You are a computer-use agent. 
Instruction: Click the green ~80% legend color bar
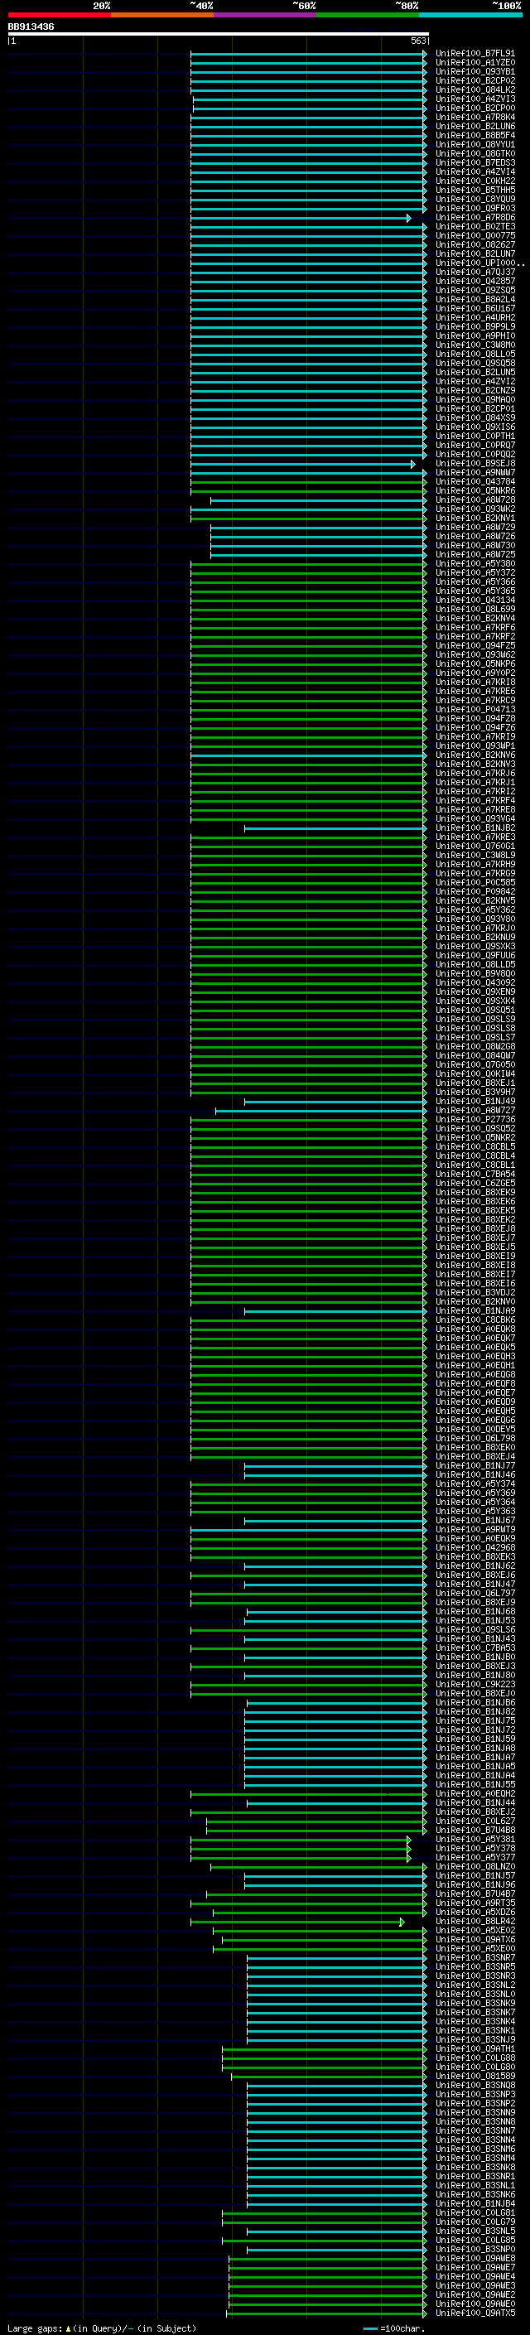coord(368,16)
